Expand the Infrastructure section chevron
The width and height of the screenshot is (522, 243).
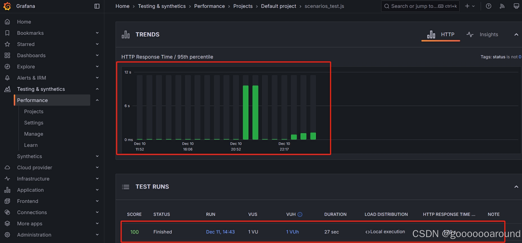pos(97,179)
